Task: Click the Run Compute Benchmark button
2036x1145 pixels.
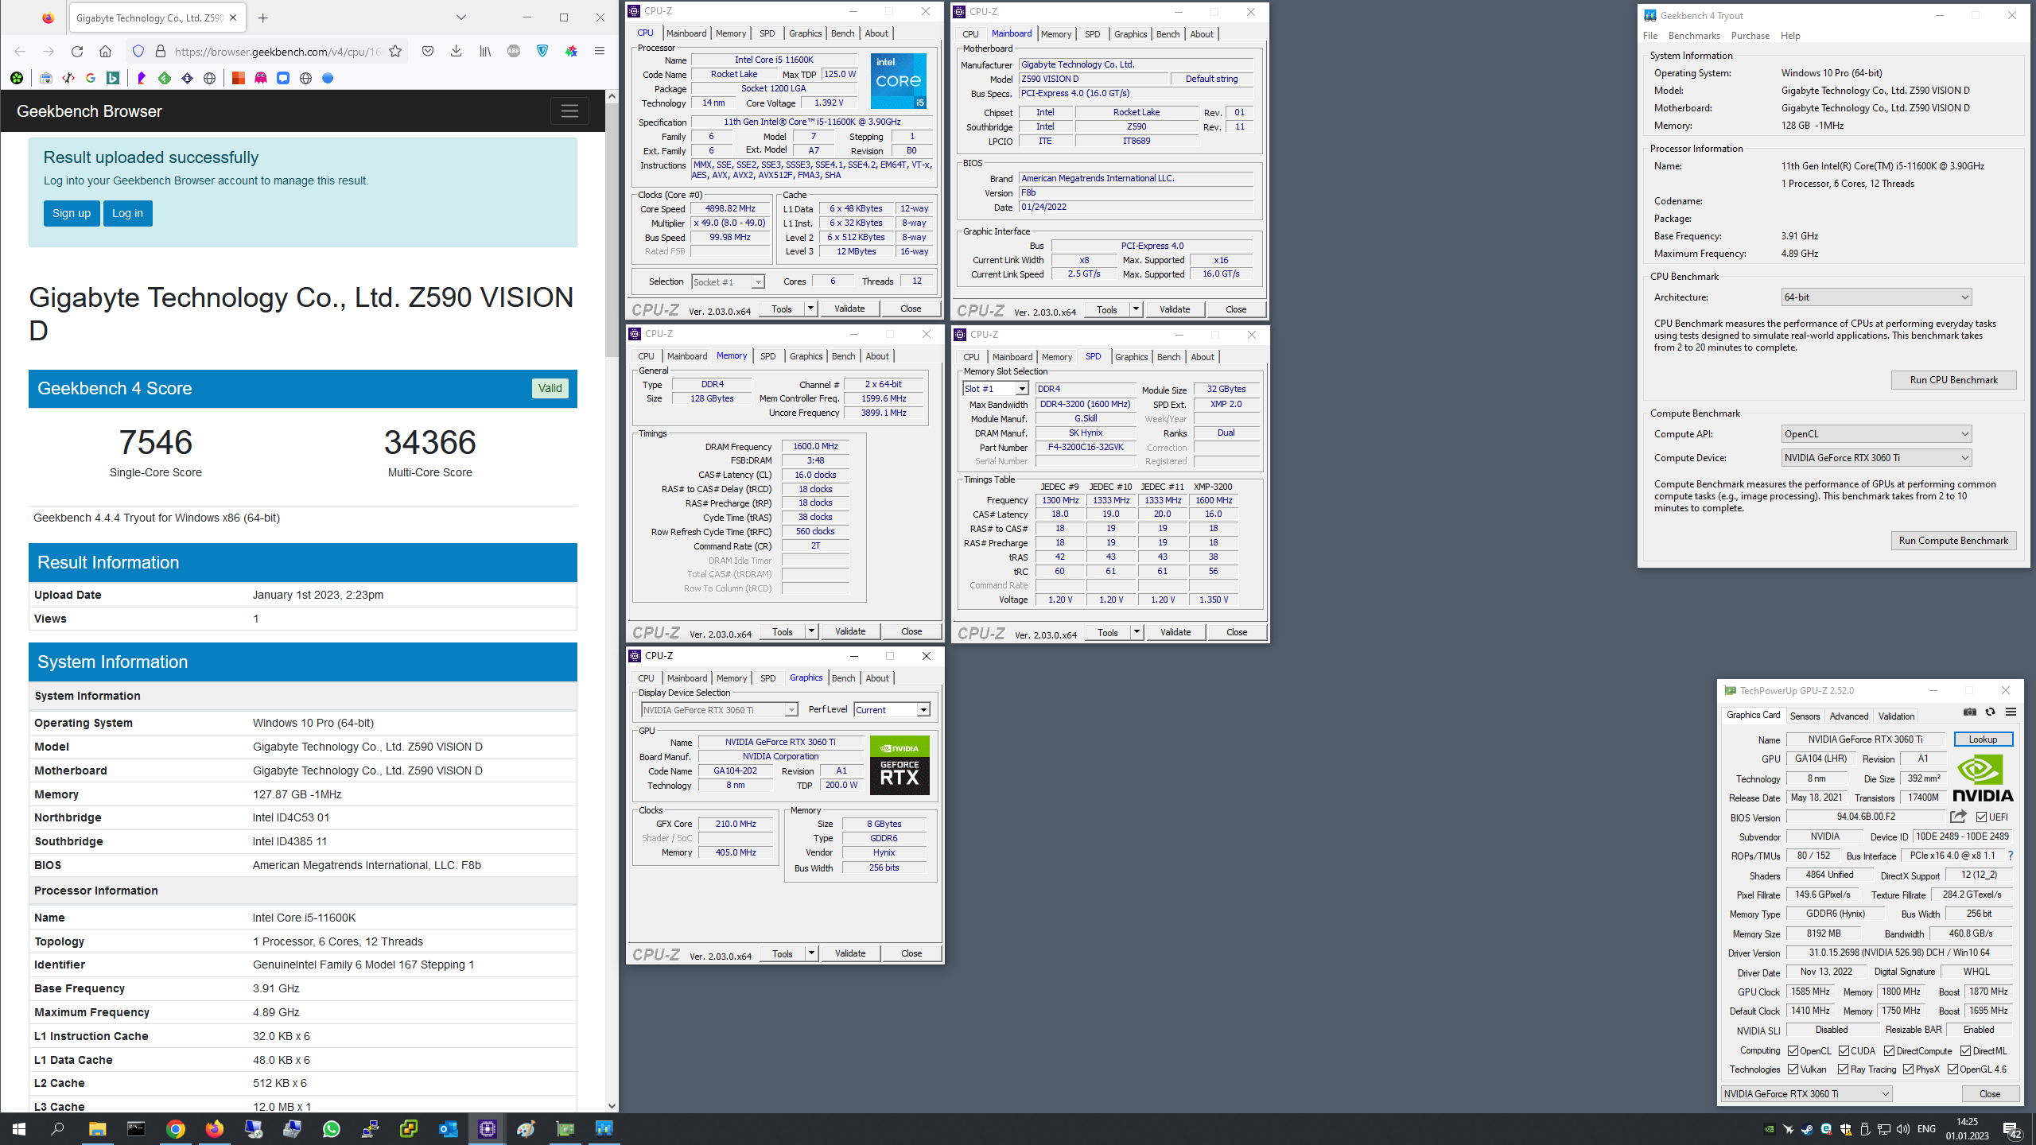Action: click(1953, 541)
